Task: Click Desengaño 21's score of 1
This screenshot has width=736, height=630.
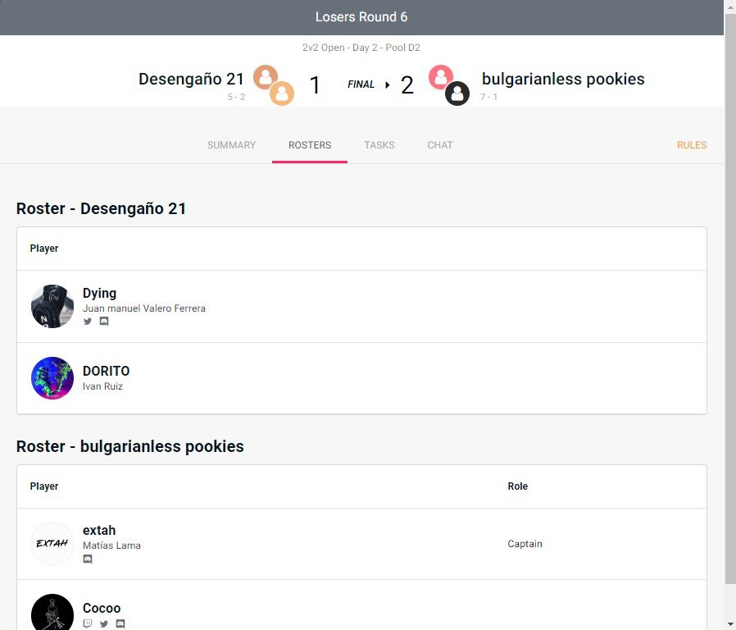Action: (x=315, y=85)
